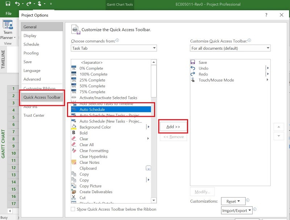Image resolution: width=290 pixels, height=220 pixels.
Task: Expand the Clear command submenu arrow
Action: point(148,138)
